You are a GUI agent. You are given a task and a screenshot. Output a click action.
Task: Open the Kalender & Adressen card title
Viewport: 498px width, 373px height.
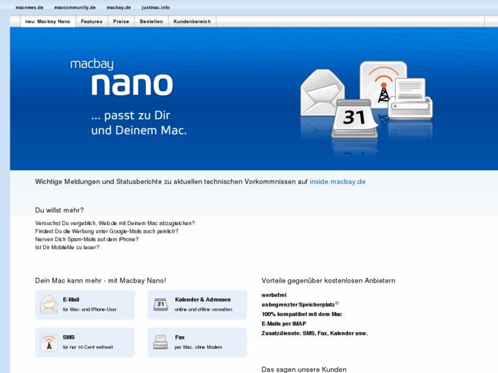(x=203, y=299)
